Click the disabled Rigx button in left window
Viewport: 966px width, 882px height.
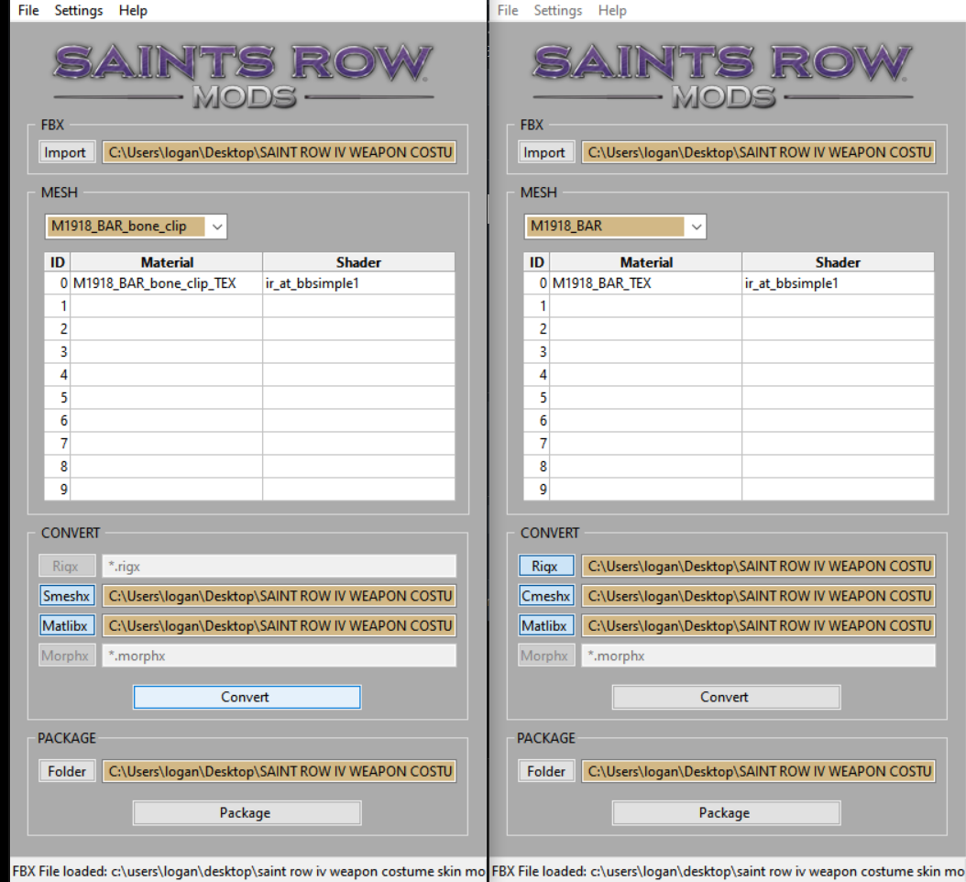click(x=67, y=566)
